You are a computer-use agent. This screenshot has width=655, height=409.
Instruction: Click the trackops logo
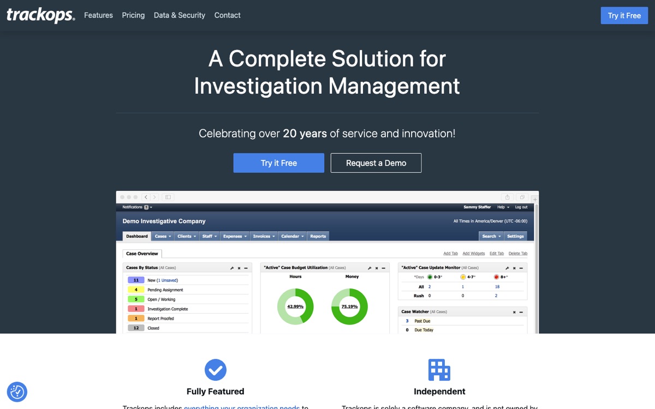point(41,15)
